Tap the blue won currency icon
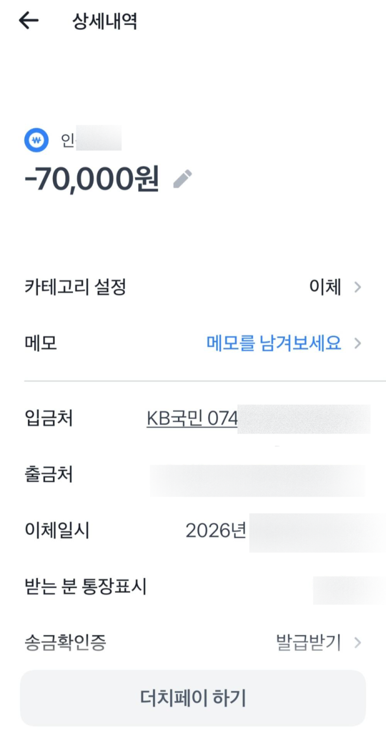The height and width of the screenshot is (731, 386). click(36, 140)
